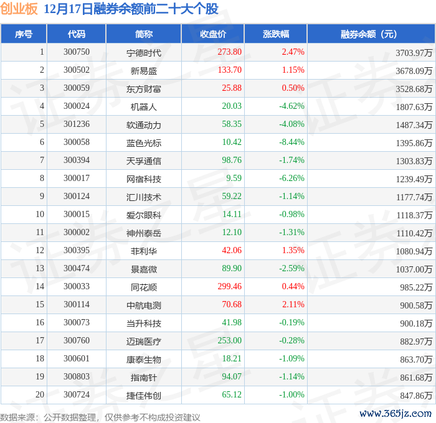Click the 收盘价 column header
The image size is (436, 423).
pos(213,34)
